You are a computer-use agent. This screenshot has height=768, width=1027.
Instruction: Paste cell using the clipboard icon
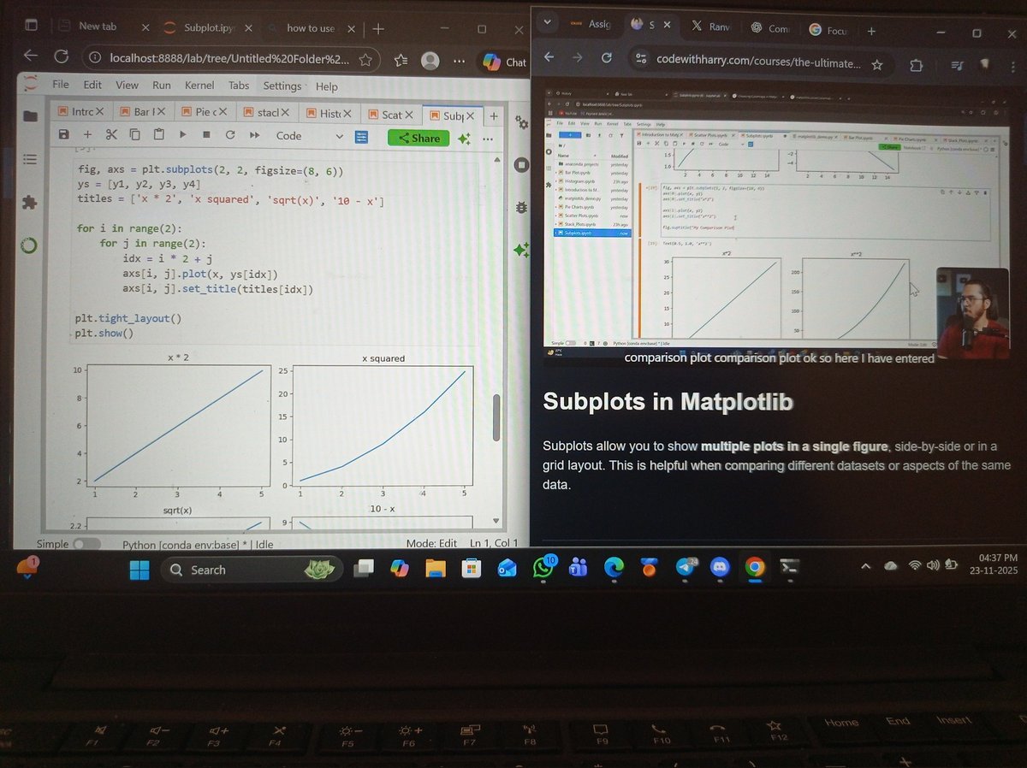coord(159,134)
